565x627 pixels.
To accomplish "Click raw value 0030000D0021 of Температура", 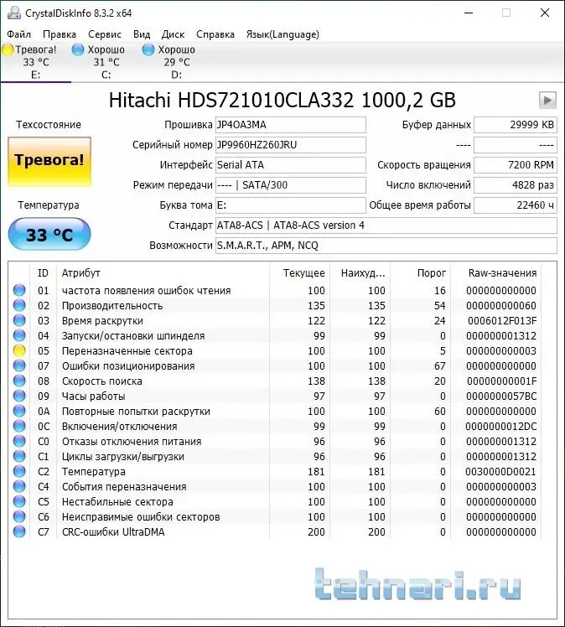I will tap(501, 472).
